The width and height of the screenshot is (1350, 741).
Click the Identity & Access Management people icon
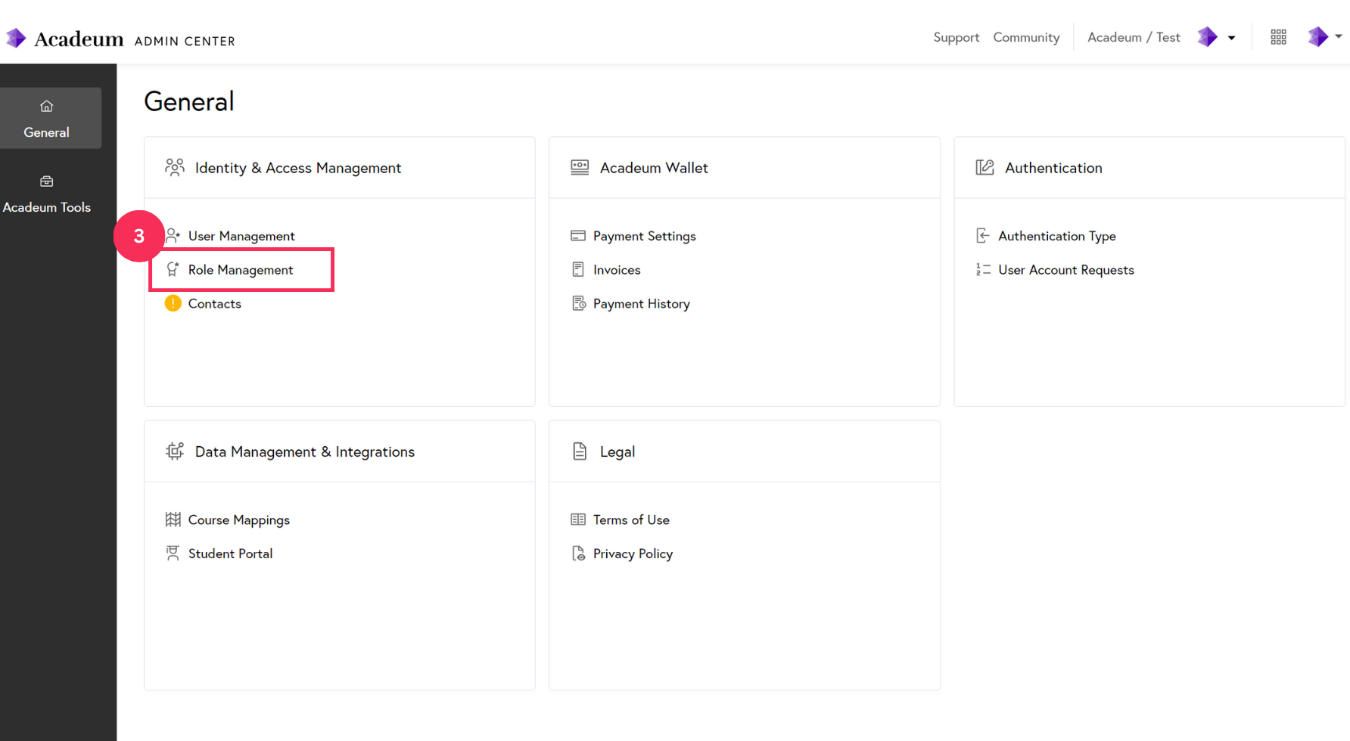tap(175, 167)
